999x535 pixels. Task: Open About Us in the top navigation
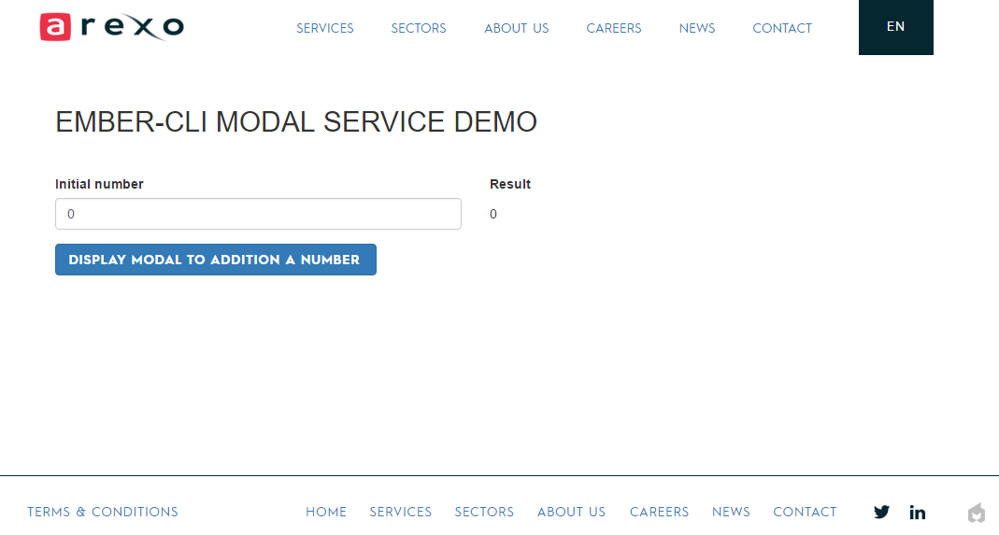[x=517, y=29]
